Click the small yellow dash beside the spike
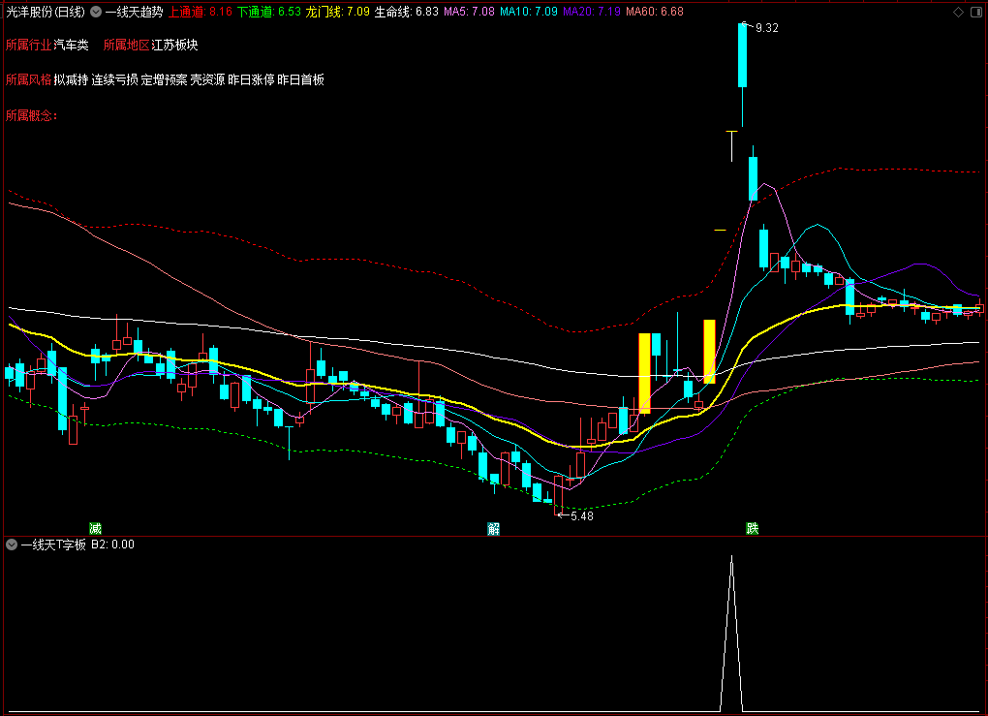The height and width of the screenshot is (716, 988). (x=721, y=230)
